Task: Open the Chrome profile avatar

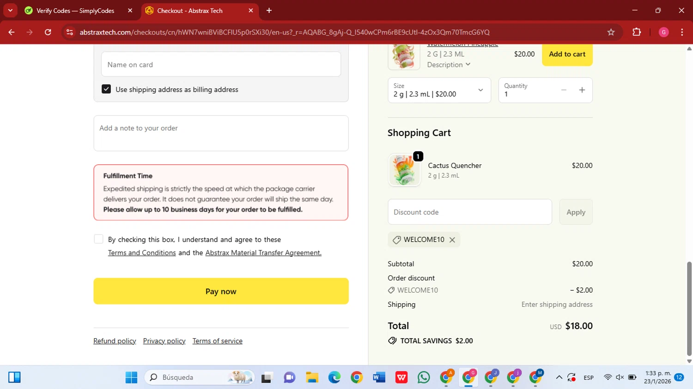Action: [663, 32]
